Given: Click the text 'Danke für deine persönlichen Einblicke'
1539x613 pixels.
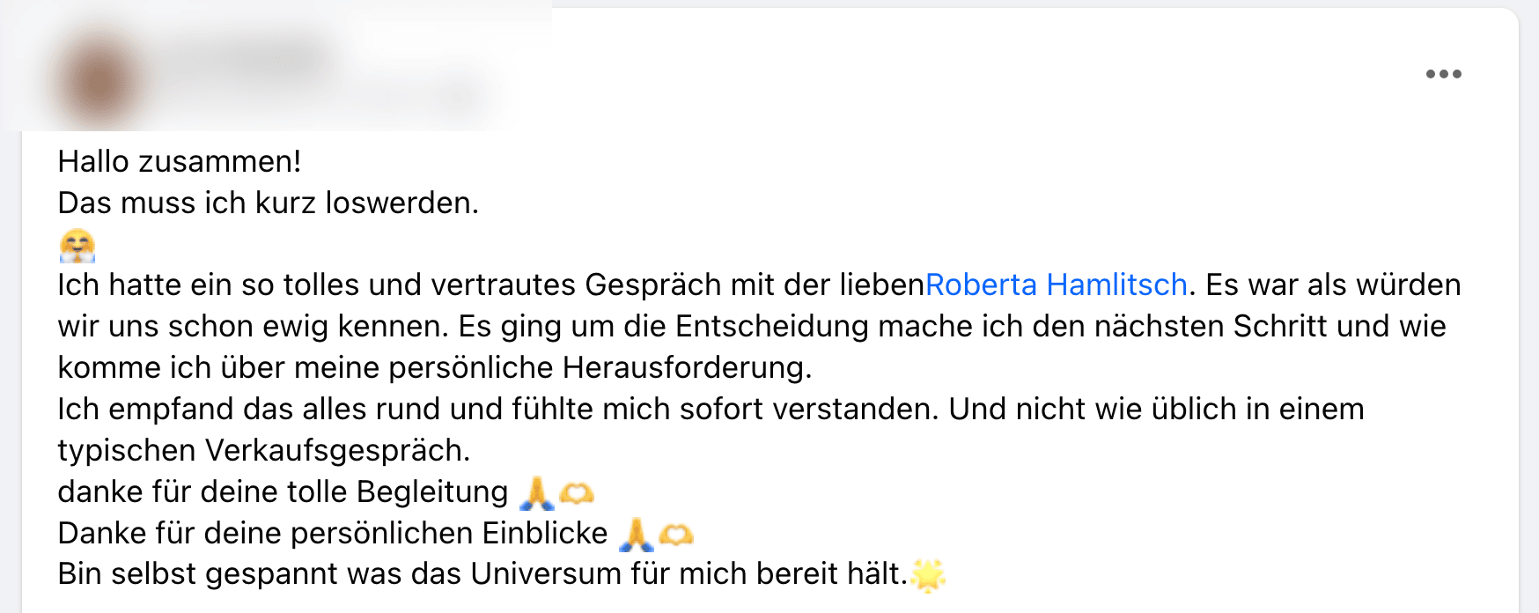Looking at the screenshot, I should pos(332,533).
